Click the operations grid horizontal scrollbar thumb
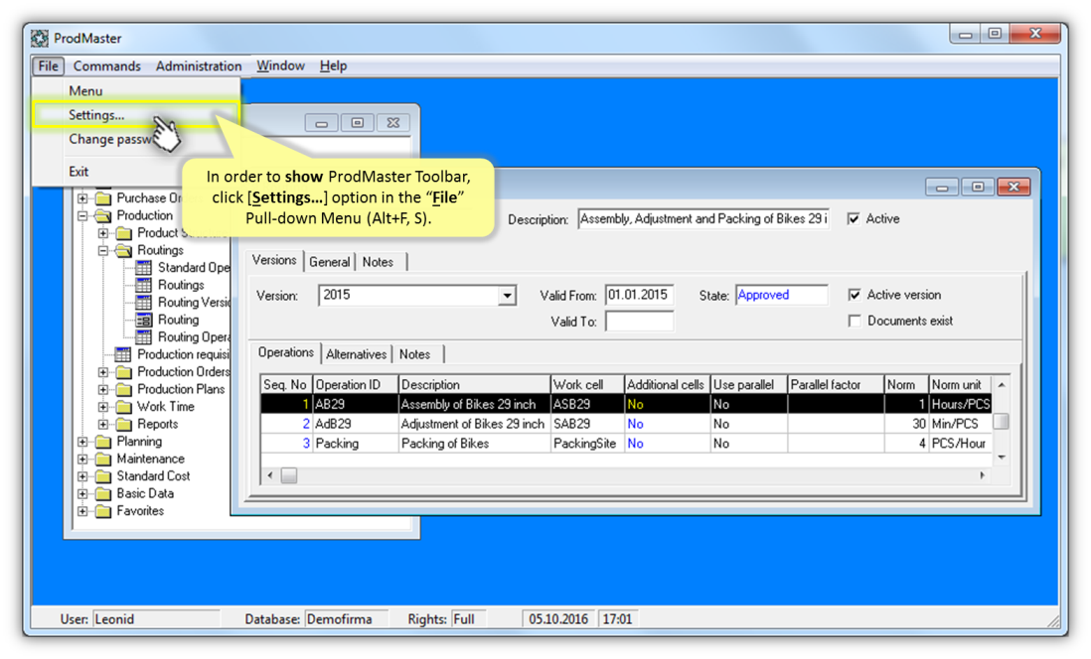The image size is (1091, 659). pos(289,476)
